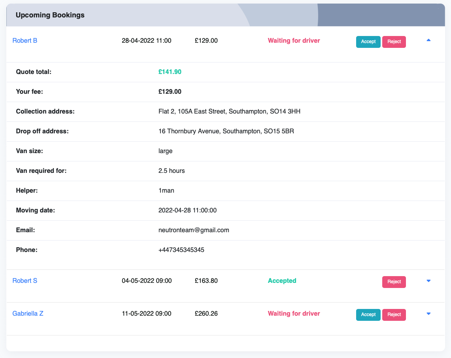
Task: Open Robert B customer link
Action: (x=25, y=40)
